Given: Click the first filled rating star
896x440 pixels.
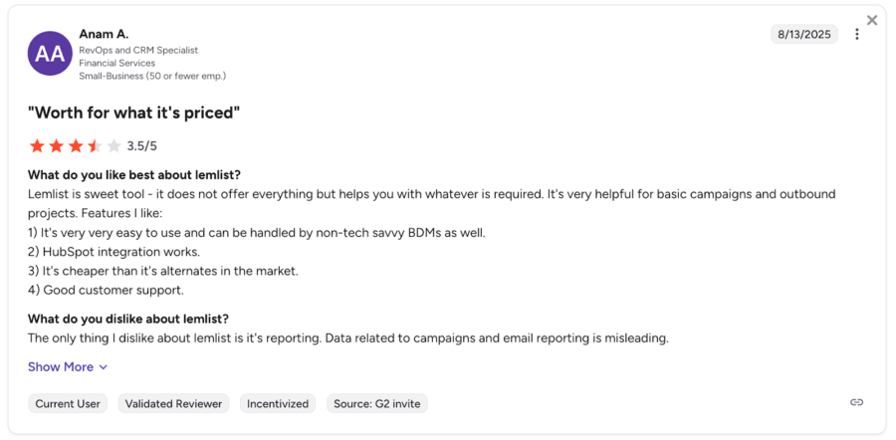Looking at the screenshot, I should click(x=37, y=146).
